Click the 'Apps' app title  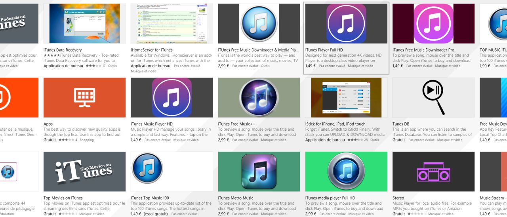[x=48, y=124]
